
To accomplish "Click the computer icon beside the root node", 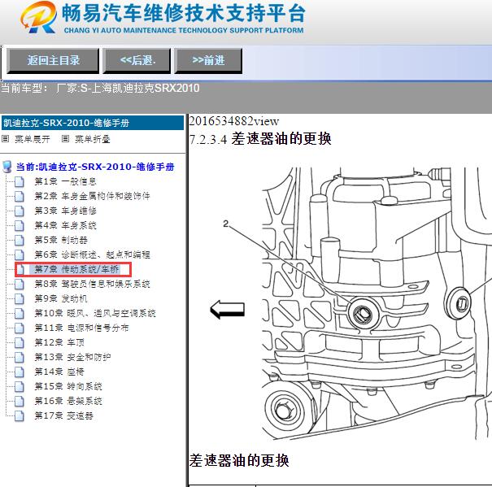I will (7, 167).
